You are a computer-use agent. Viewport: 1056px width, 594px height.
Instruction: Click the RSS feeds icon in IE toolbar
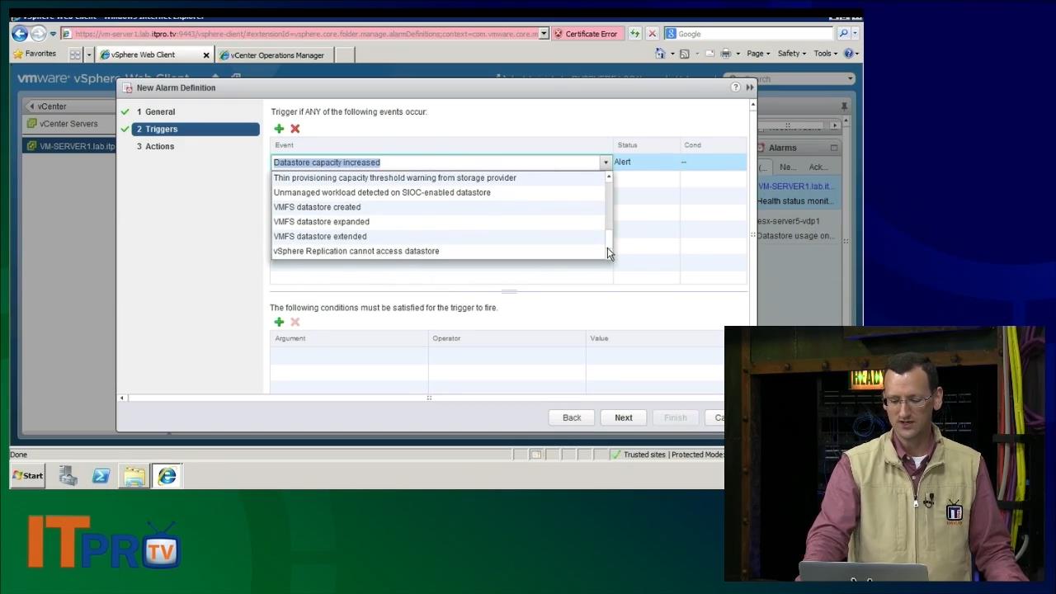[x=684, y=54]
